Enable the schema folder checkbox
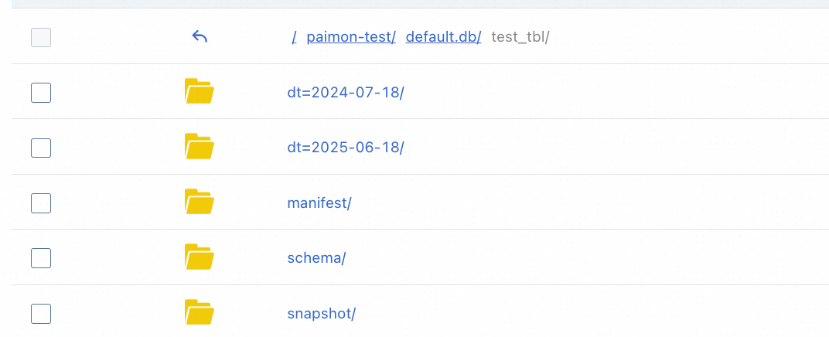 click(x=41, y=257)
